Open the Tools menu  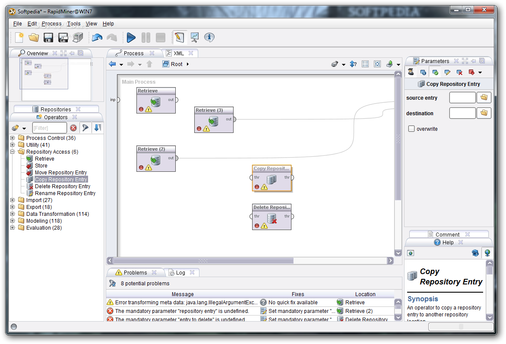[73, 24]
